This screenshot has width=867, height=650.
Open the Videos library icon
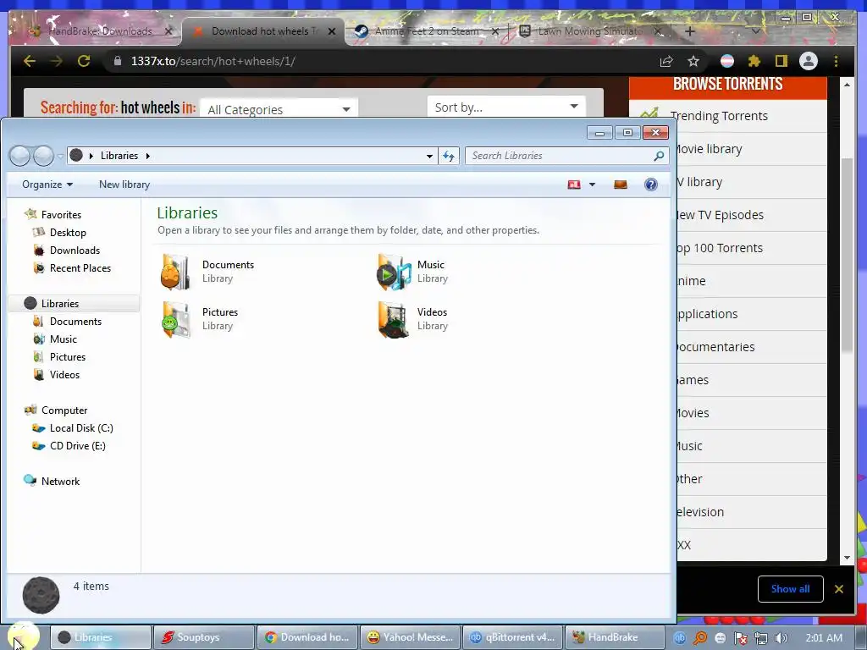394,319
